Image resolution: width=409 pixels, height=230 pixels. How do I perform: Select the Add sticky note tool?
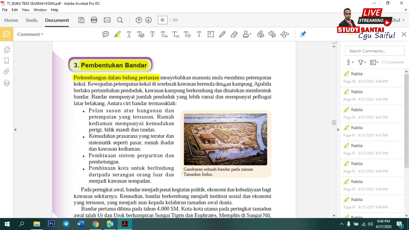105,34
